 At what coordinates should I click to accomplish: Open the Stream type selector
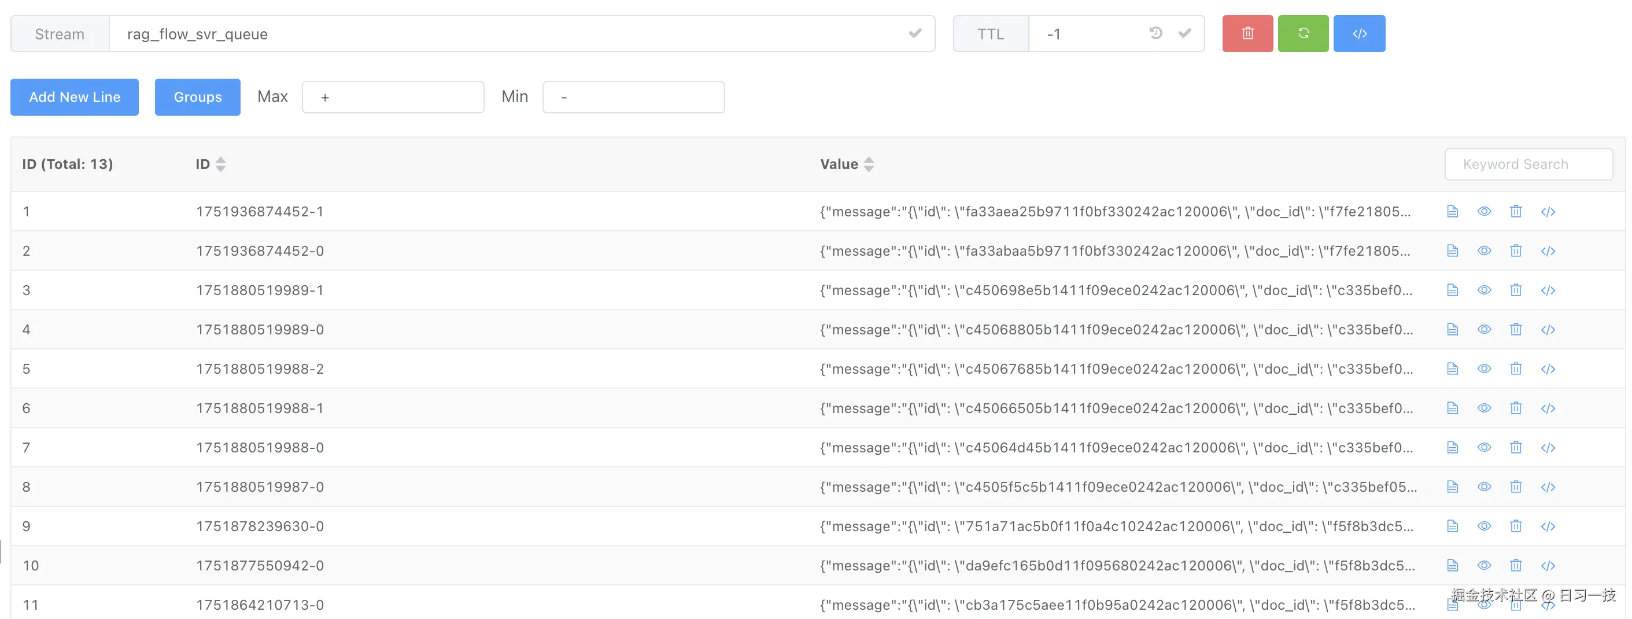coord(60,34)
